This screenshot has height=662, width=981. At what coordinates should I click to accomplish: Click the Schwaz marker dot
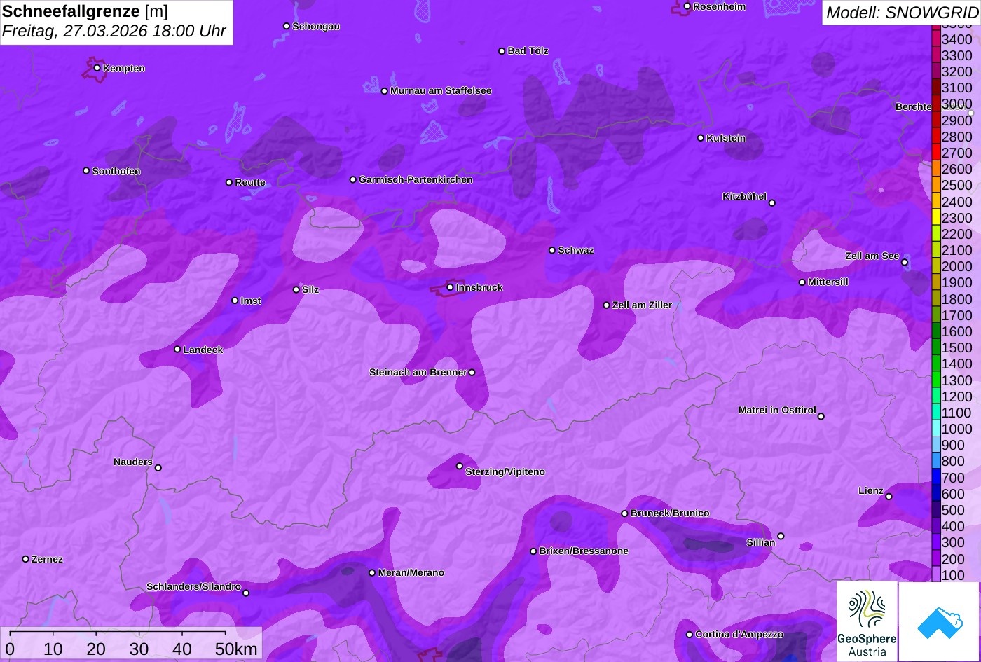[x=552, y=250]
